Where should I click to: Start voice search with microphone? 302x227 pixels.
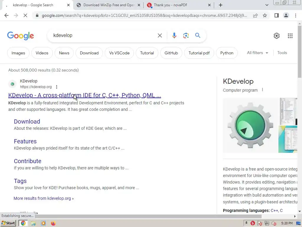pyautogui.click(x=174, y=35)
